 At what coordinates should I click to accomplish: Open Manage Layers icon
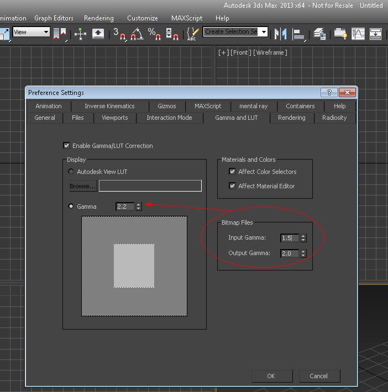pyautogui.click(x=320, y=34)
